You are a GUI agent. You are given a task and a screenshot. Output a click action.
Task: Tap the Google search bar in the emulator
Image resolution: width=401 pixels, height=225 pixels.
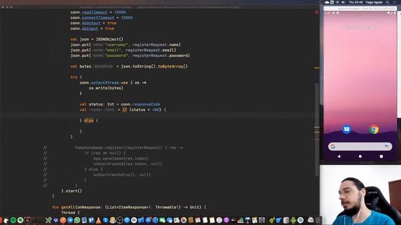tap(360, 146)
